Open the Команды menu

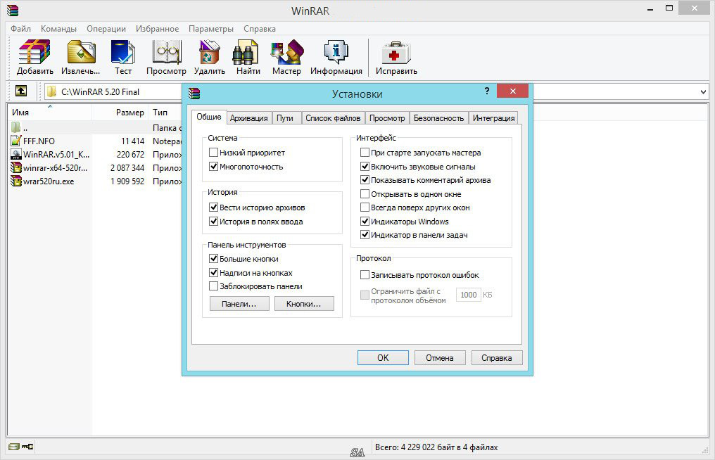pos(59,29)
